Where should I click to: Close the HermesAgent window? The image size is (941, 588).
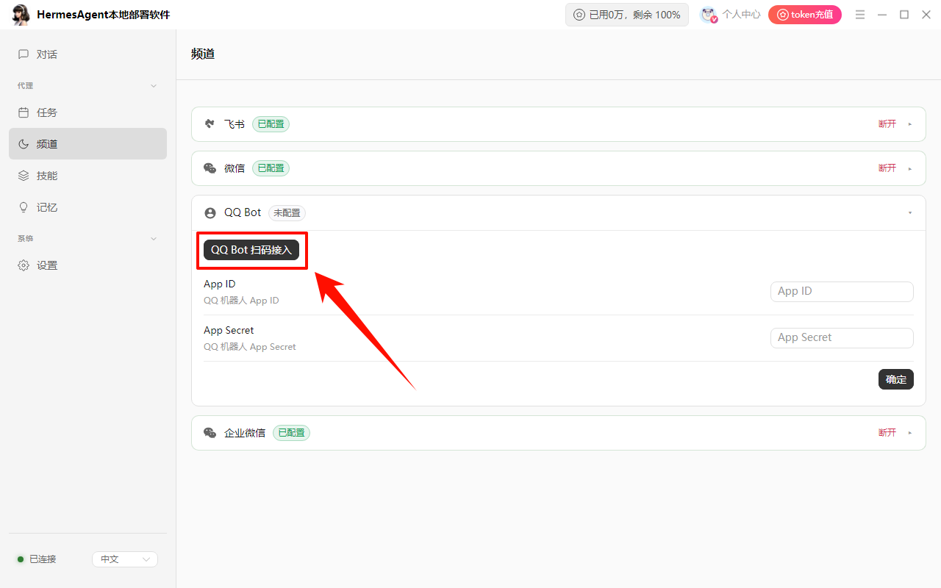pyautogui.click(x=926, y=15)
